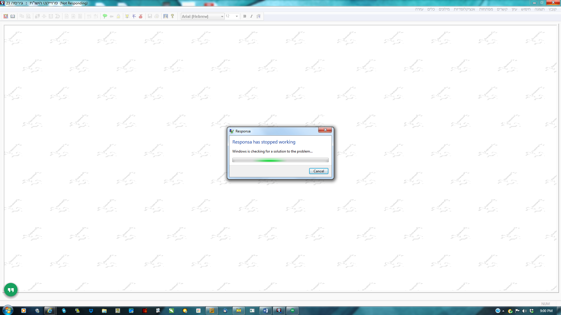Viewport: 561px width, 315px height.
Task: Click the light bulb toolbar icon
Action: pos(127,16)
